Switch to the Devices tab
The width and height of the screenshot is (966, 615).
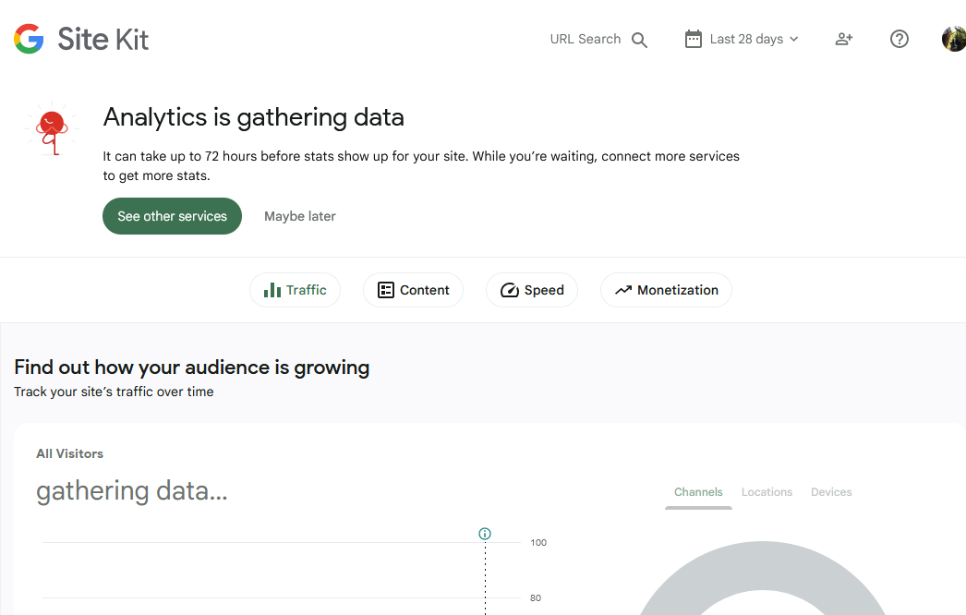coord(831,492)
